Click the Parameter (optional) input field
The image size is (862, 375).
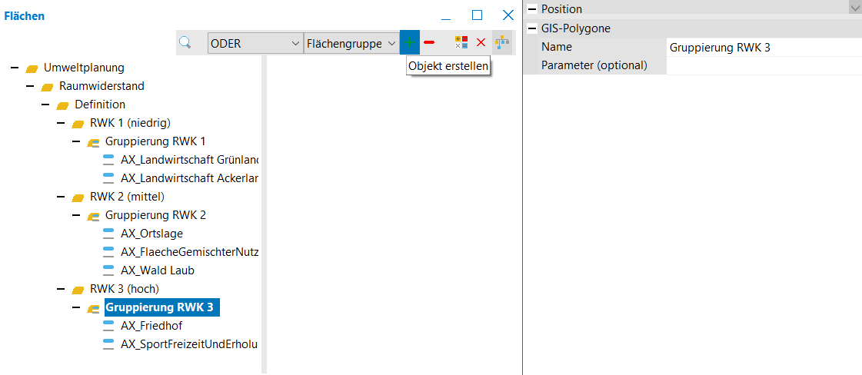coord(763,65)
